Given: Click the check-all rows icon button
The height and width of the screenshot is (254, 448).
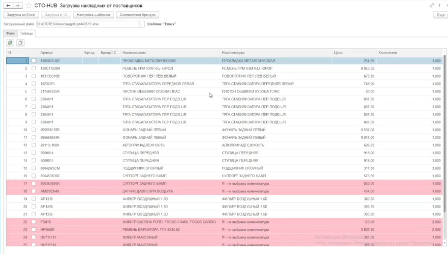Looking at the screenshot, I should pyautogui.click(x=10, y=43).
